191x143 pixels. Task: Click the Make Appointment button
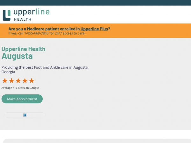click(x=22, y=99)
